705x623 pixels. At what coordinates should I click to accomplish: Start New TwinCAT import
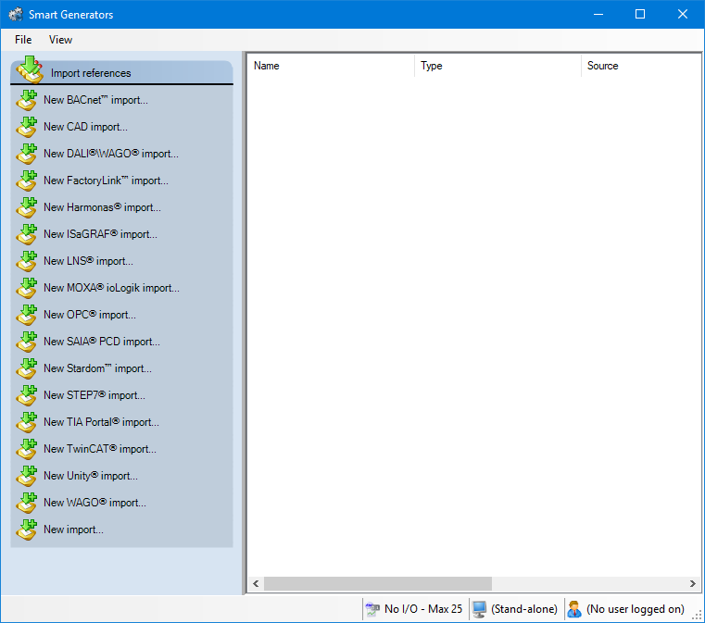pos(100,449)
